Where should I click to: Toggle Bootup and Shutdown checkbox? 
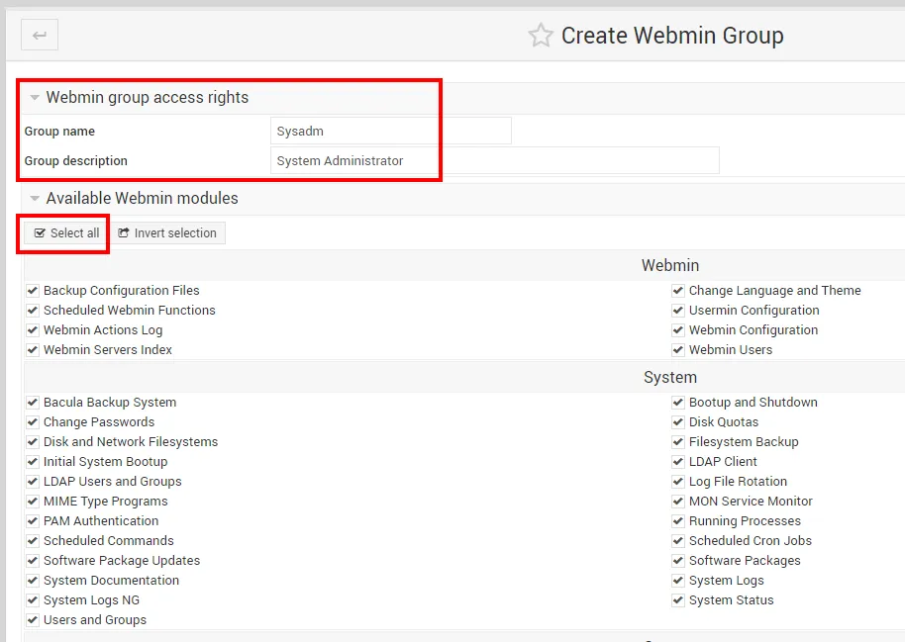pos(678,403)
